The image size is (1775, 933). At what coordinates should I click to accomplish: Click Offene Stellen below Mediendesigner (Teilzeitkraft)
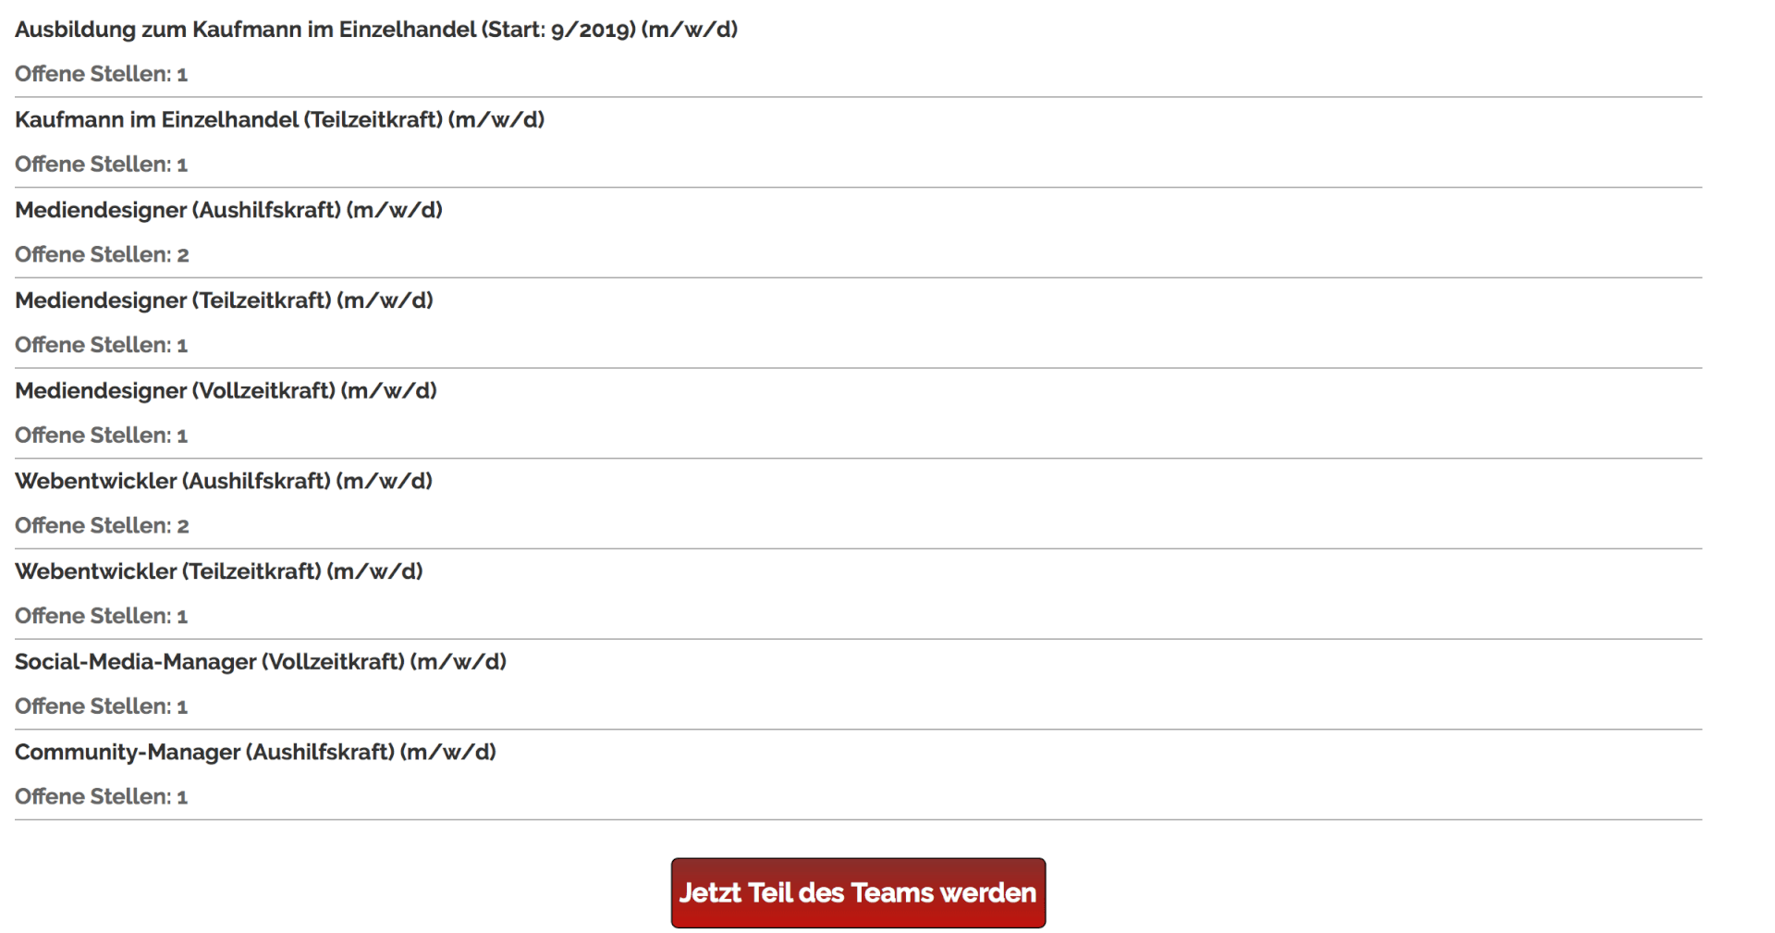[x=102, y=345]
